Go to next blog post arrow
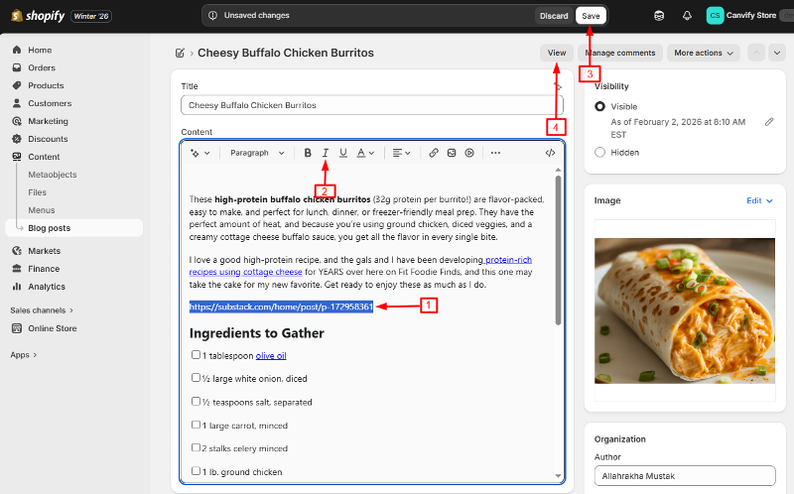 coord(777,53)
